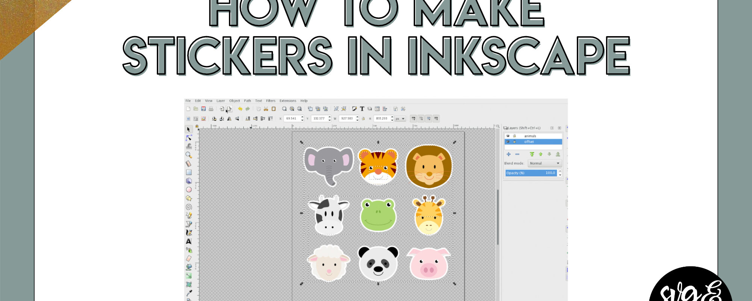The height and width of the screenshot is (301, 752).
Task: Select the Mesh gradient tool
Action: click(x=189, y=285)
